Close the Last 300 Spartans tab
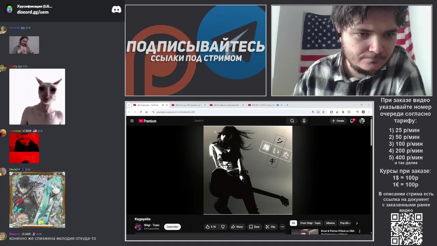437x246 pixels. point(205,105)
